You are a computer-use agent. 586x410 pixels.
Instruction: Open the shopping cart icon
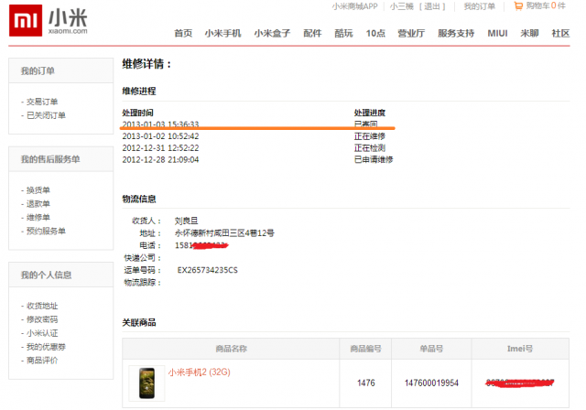point(518,6)
